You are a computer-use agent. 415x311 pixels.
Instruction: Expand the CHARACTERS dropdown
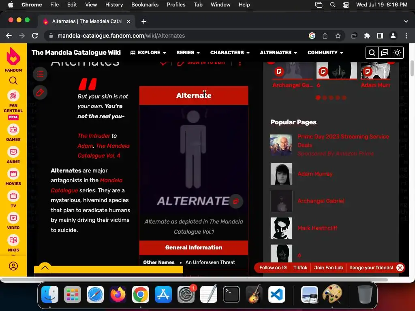pos(230,53)
